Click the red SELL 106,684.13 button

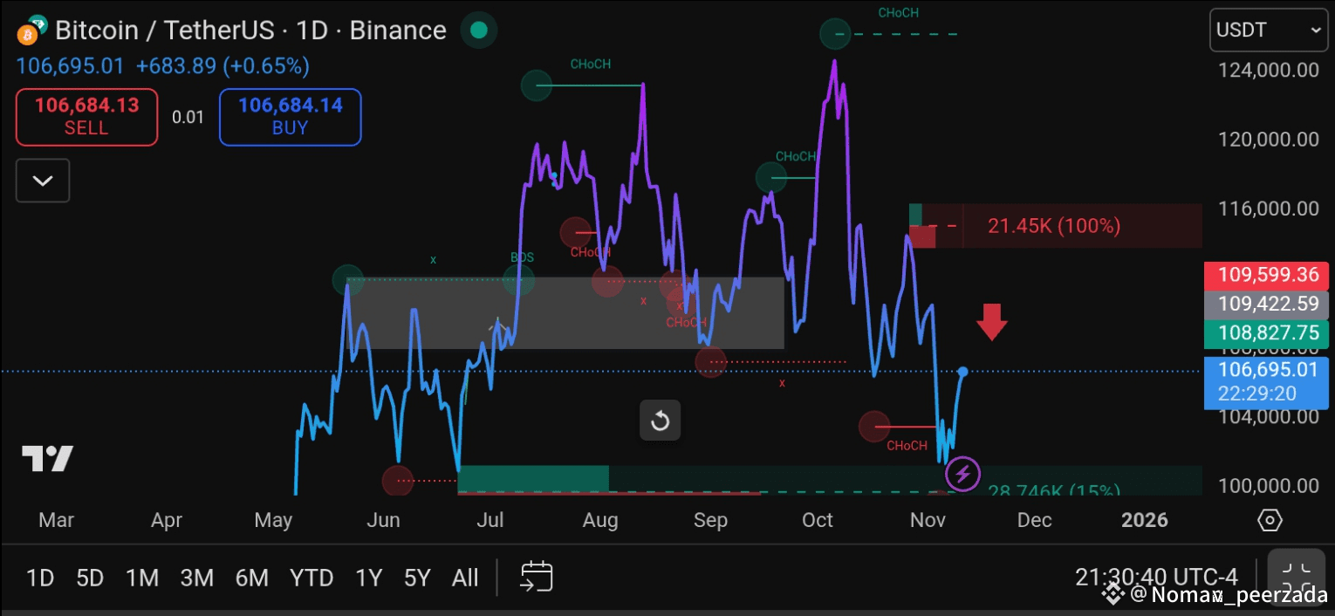(x=86, y=116)
